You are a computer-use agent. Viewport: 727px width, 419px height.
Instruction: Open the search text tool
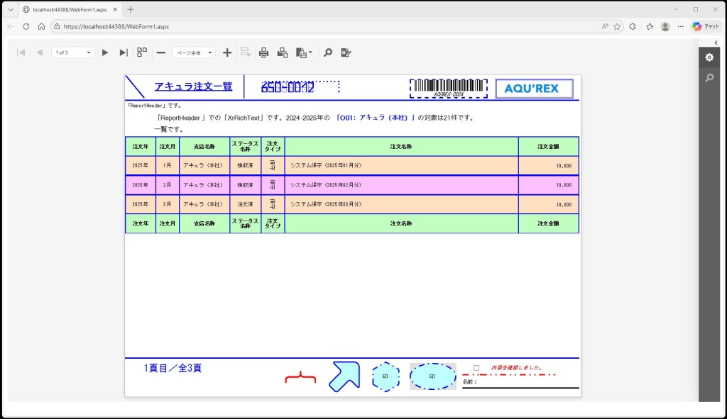tap(328, 52)
